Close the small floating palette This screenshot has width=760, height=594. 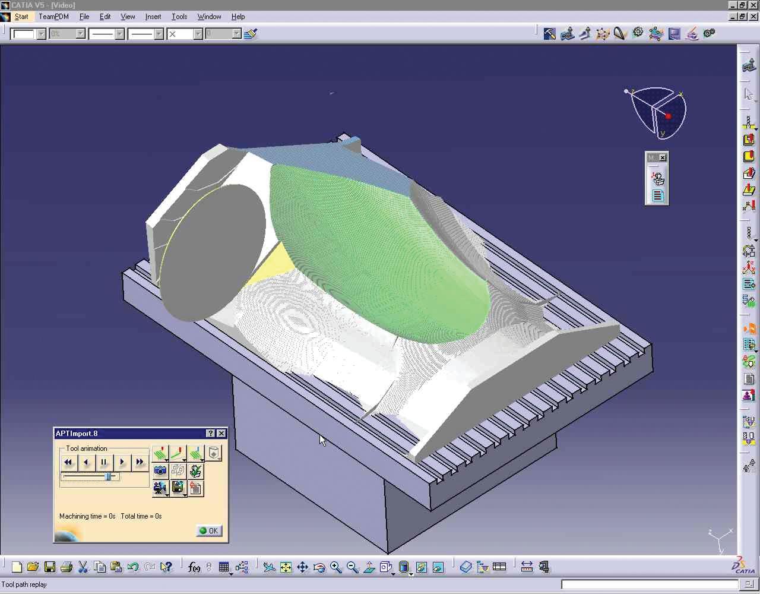(x=663, y=157)
